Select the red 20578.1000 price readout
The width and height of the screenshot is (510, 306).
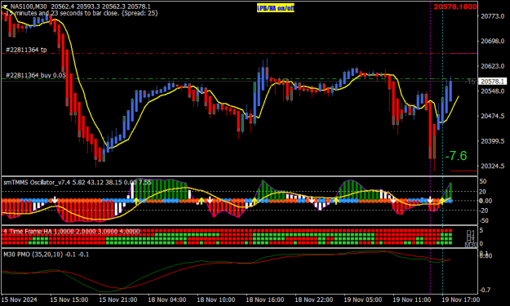455,7
